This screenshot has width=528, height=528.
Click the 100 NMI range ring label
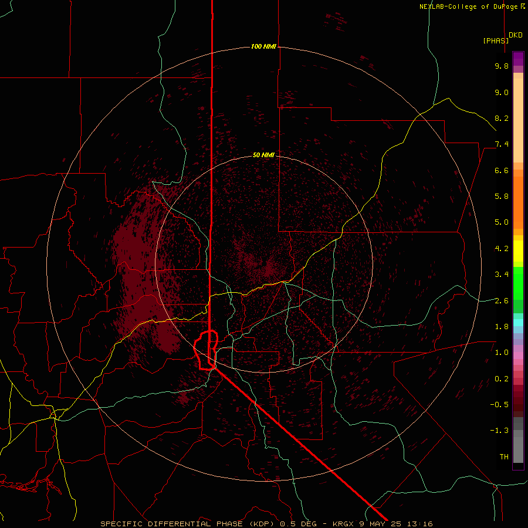(x=263, y=46)
